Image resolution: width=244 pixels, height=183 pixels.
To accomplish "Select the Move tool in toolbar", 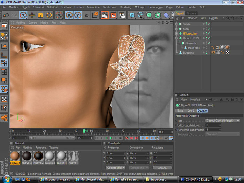I will pyautogui.click(x=32, y=15).
